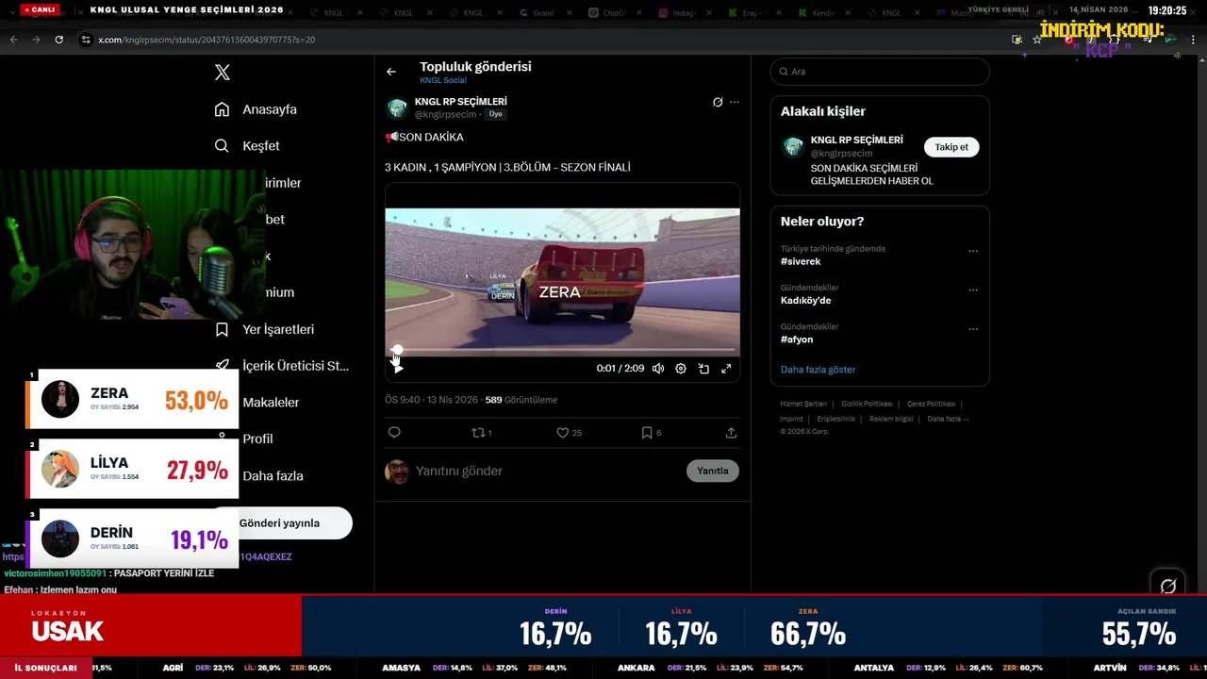
Task: Click the Üye badge next to username
Action: (495, 114)
